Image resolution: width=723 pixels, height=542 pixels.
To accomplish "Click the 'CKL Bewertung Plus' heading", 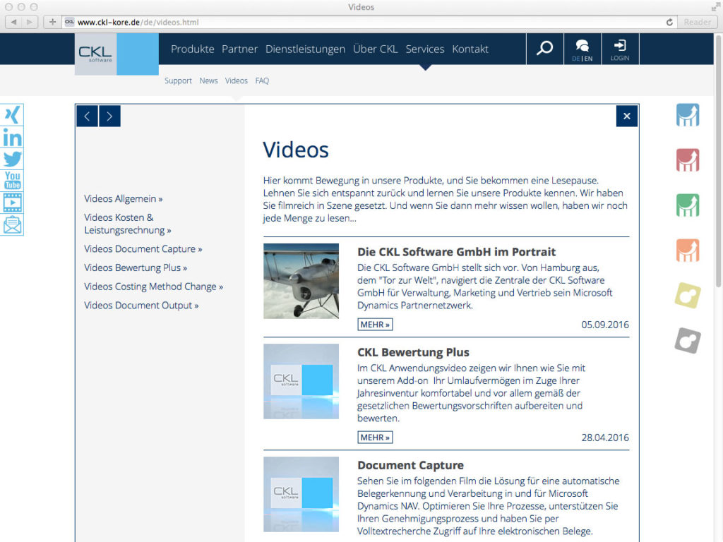I will [413, 352].
